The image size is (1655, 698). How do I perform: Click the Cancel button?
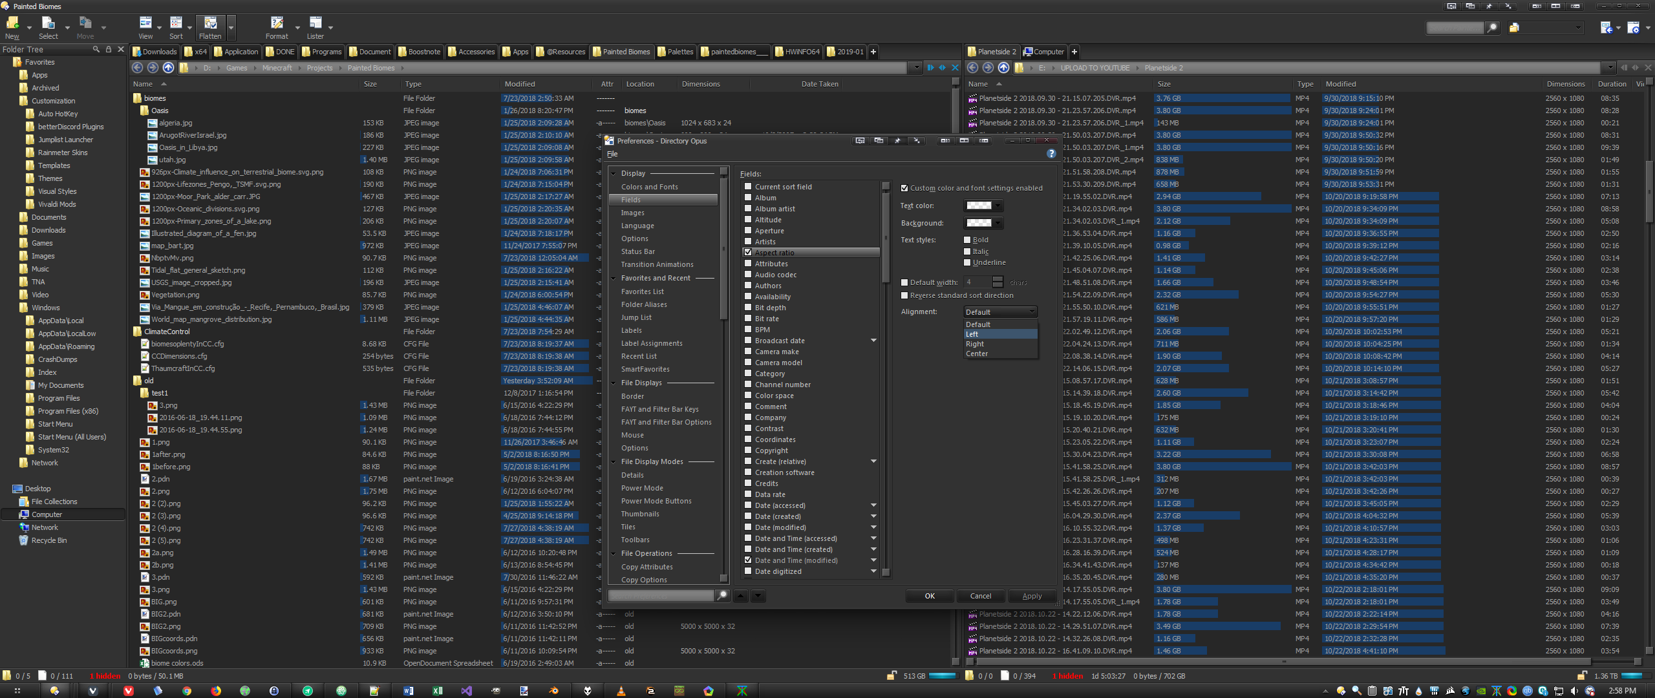tap(980, 596)
